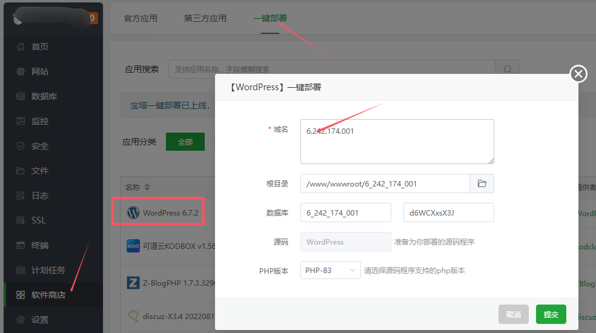Screen dimensions: 596x333
Task: Click the monitor icon beside 监控
Action: pos(21,121)
